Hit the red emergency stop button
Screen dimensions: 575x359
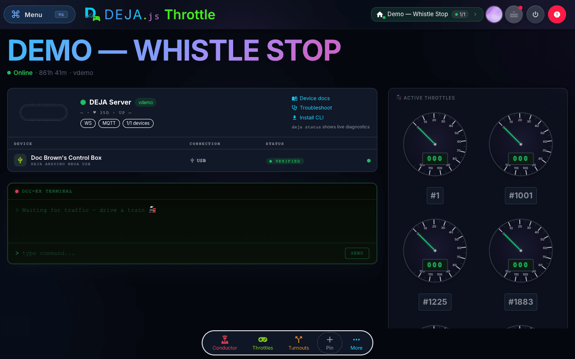tap(557, 14)
